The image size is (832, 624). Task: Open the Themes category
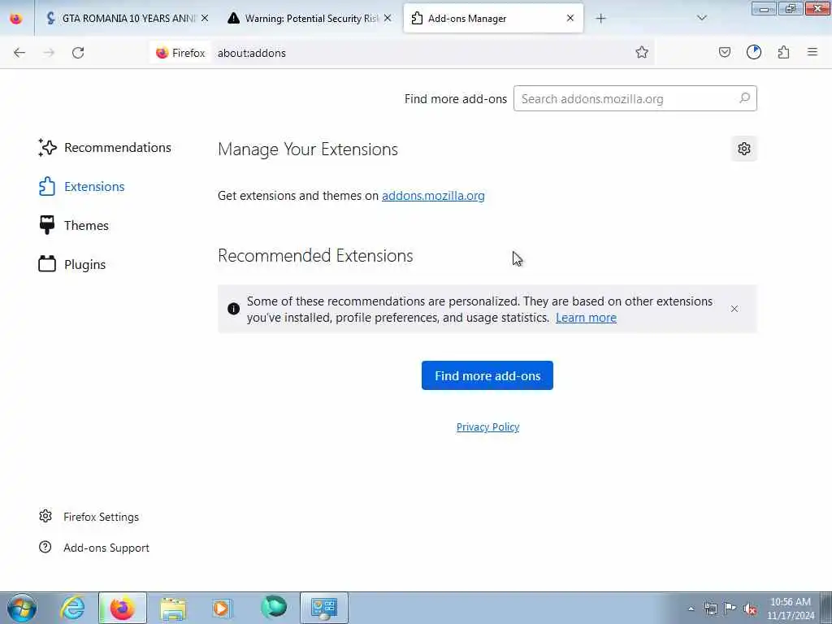tap(74, 226)
